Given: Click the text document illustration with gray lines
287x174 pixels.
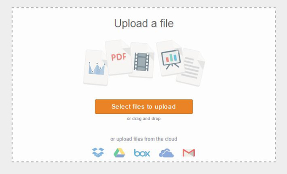Looking at the screenshot, I should (191, 68).
